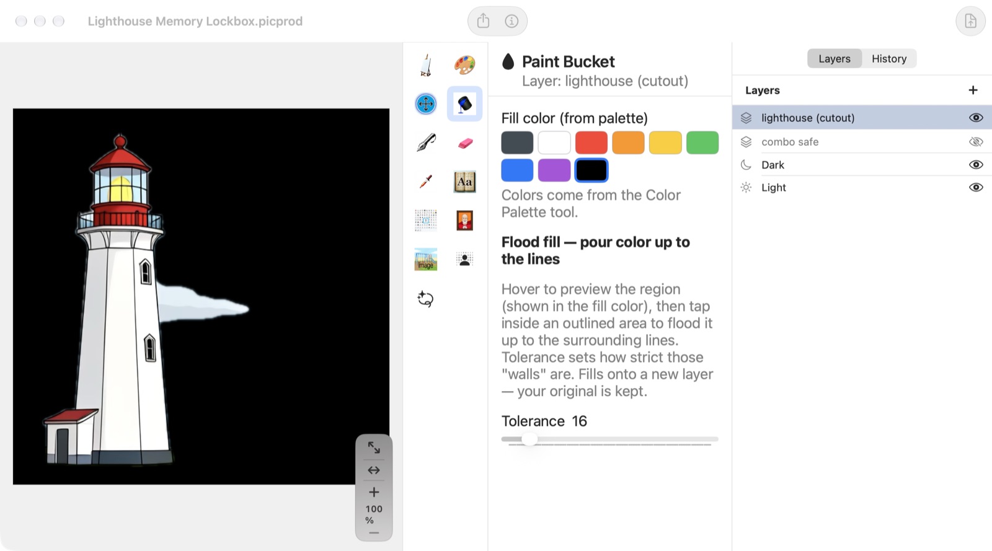Select the framed portrait tool
Image resolution: width=992 pixels, height=551 pixels.
click(464, 221)
